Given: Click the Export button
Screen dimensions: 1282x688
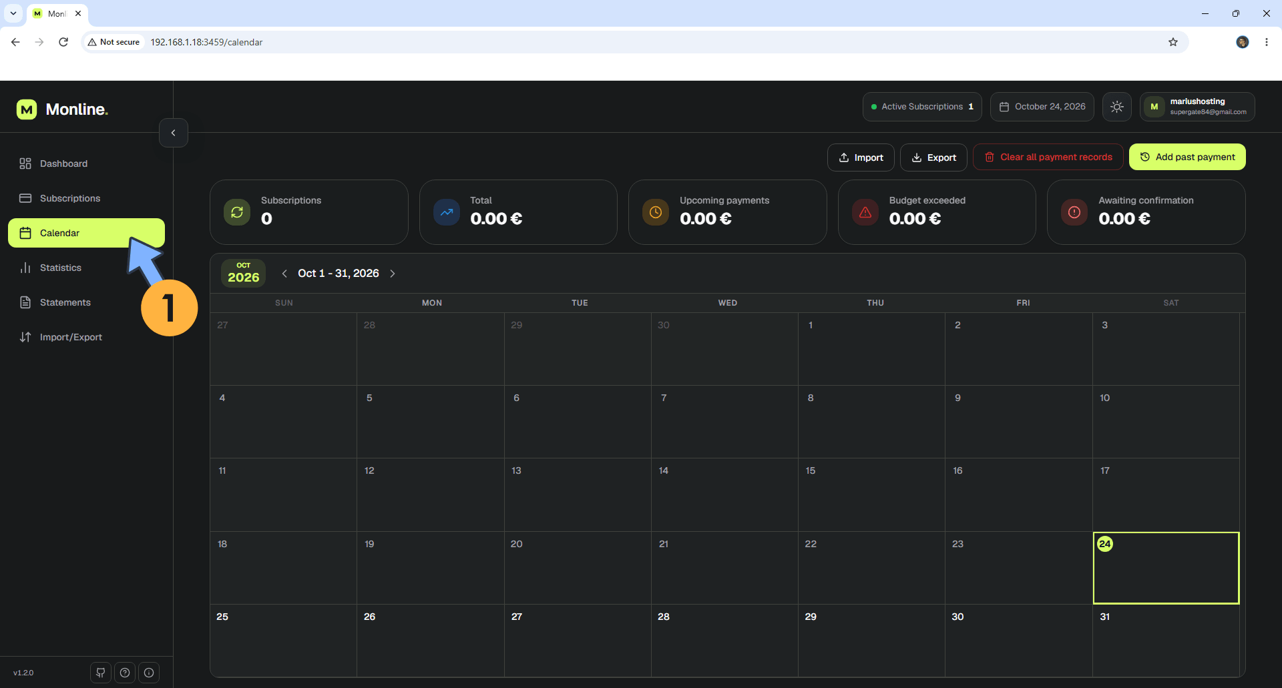Looking at the screenshot, I should tap(933, 157).
